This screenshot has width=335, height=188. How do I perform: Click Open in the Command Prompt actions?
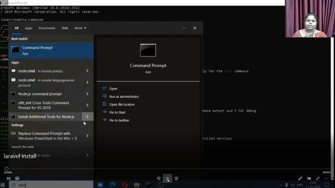coord(113,89)
